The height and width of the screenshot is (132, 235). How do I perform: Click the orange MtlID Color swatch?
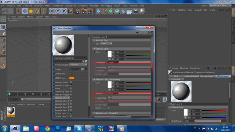click(x=72, y=78)
